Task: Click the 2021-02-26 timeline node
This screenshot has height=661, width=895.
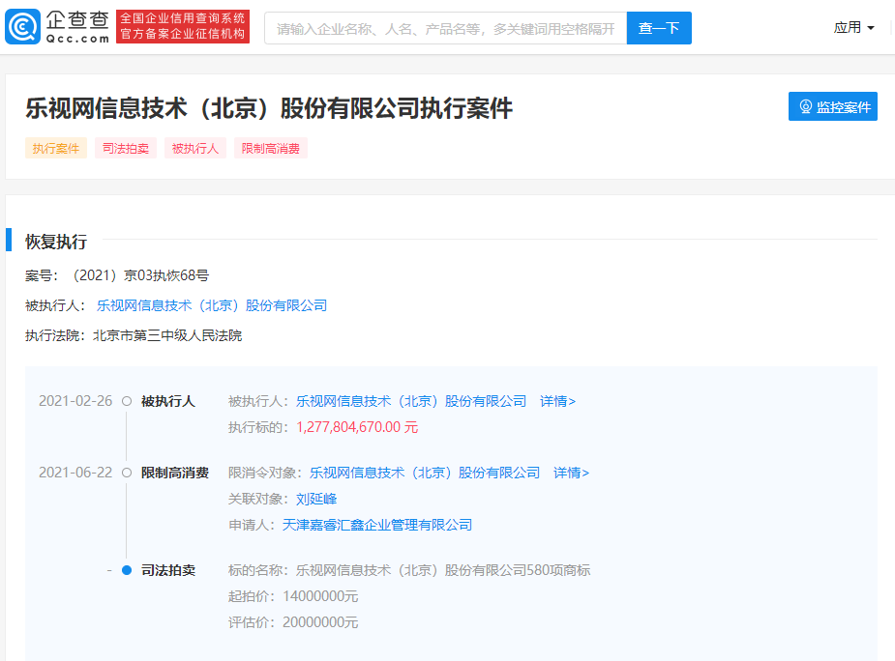Action: (x=127, y=401)
